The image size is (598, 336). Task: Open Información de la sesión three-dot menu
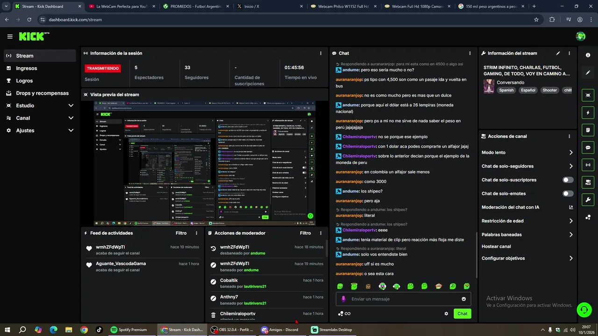click(320, 53)
